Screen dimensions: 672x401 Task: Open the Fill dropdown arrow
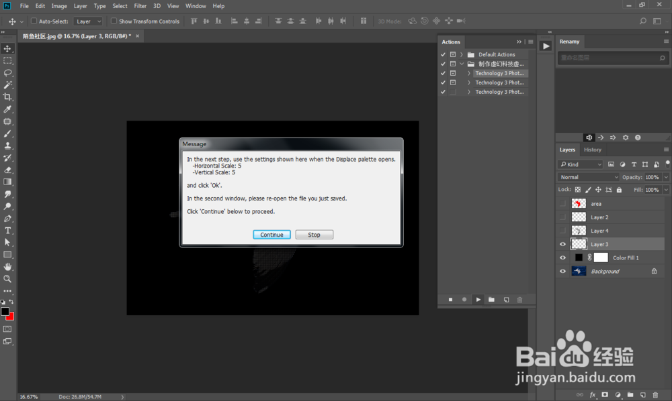click(x=666, y=190)
